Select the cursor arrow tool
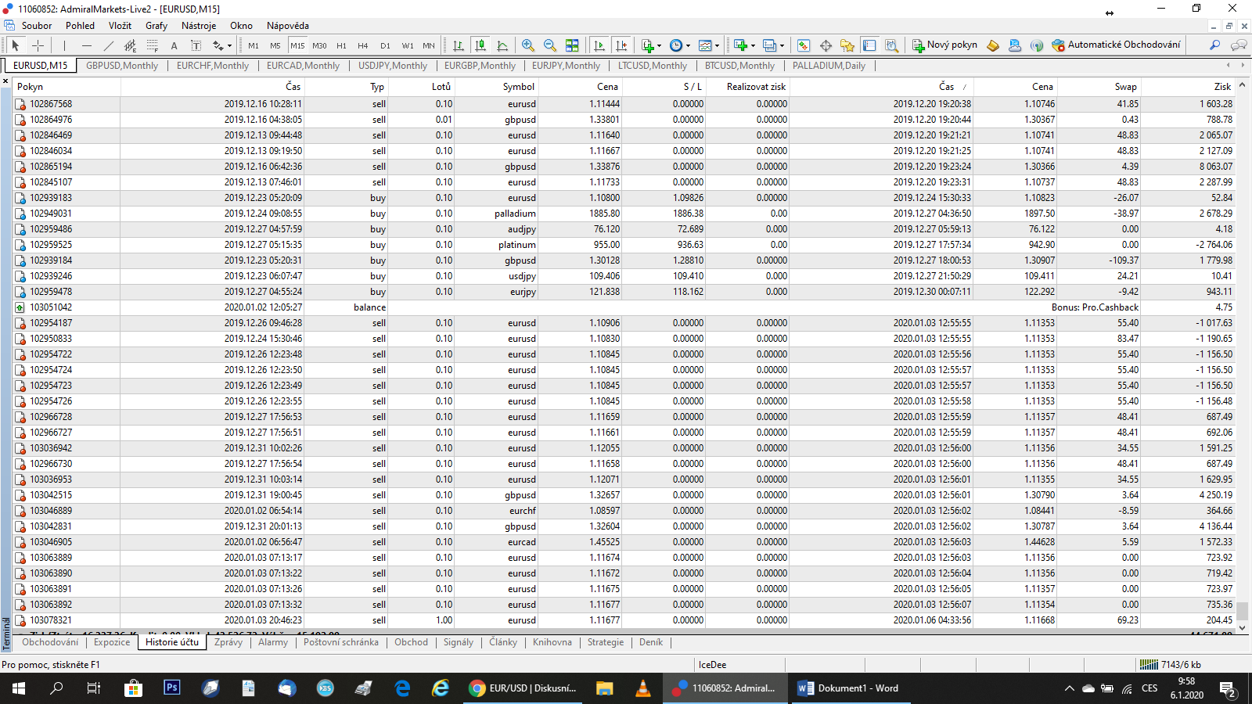 click(15, 45)
